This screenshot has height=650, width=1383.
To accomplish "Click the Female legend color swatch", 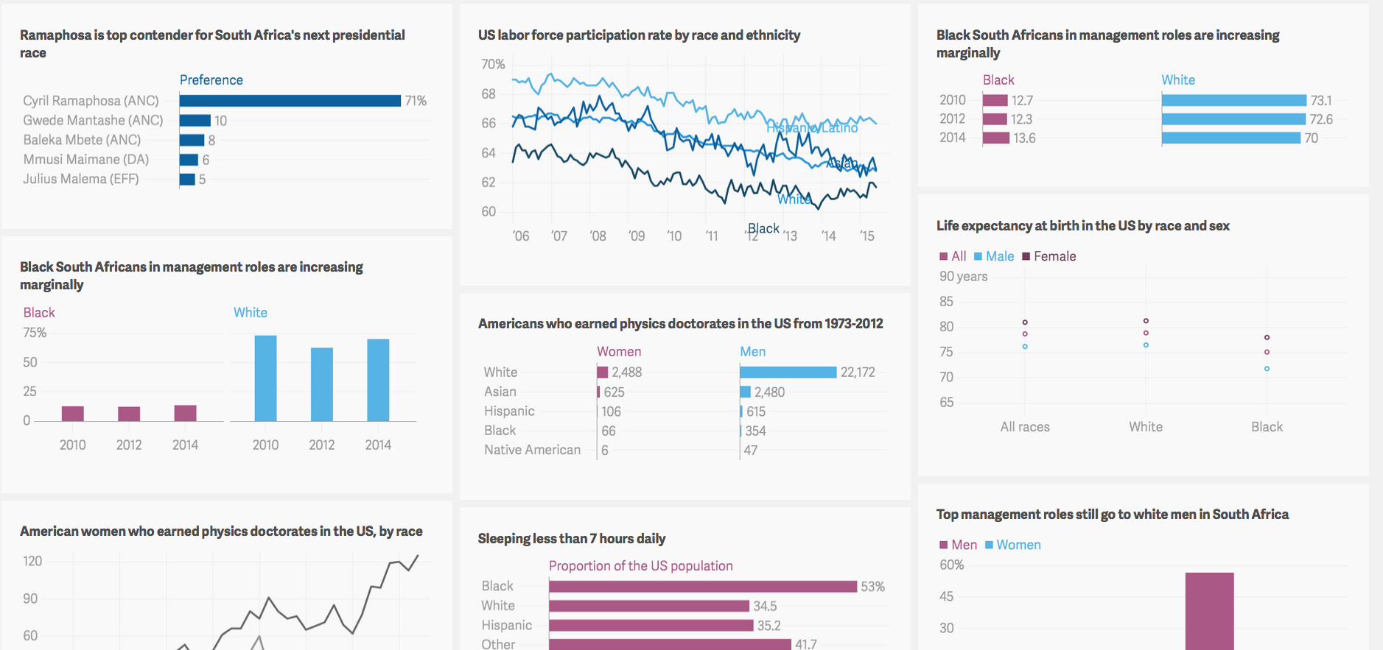I will pos(1026,256).
